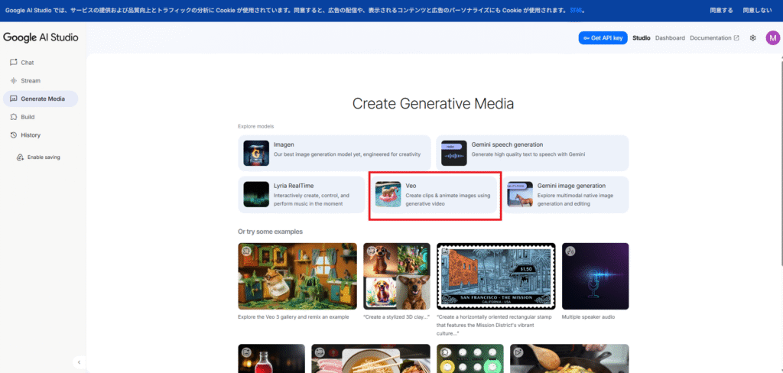Click the History clock icon

(14, 135)
